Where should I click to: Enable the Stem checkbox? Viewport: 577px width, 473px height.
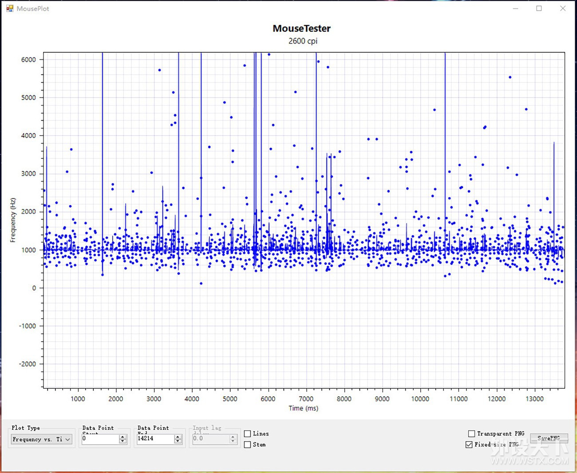(248, 445)
